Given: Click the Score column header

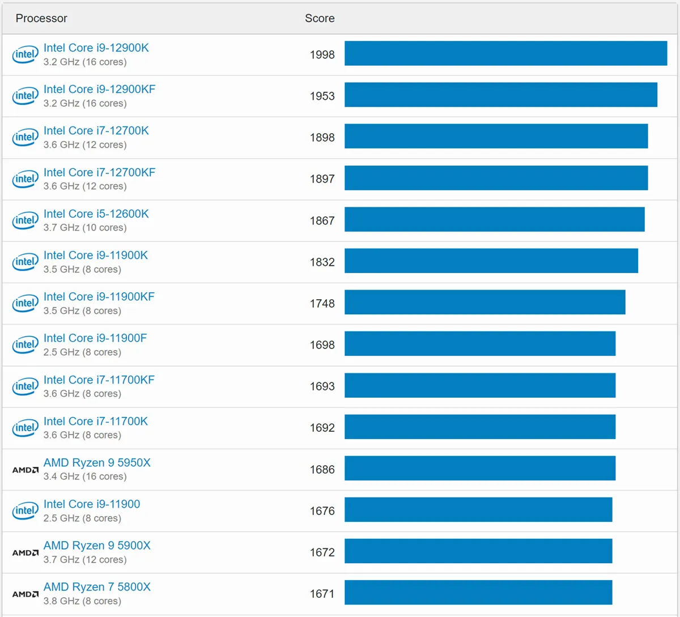Looking at the screenshot, I should pos(320,18).
